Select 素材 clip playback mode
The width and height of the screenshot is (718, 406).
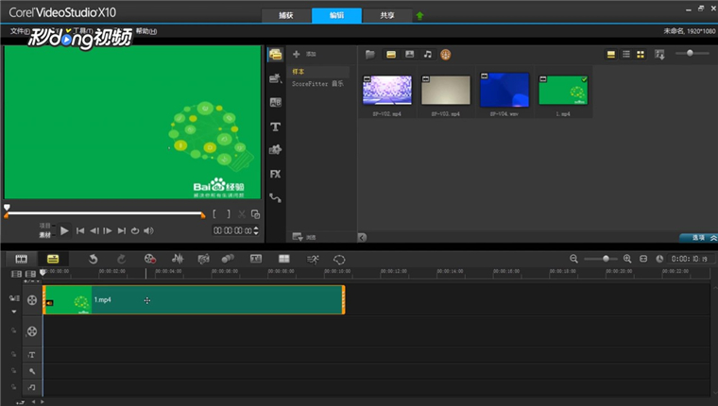point(45,235)
